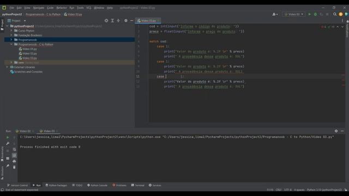This screenshot has width=349, height=196.
Task: Open the Python Packages tool window
Action: pos(56,185)
